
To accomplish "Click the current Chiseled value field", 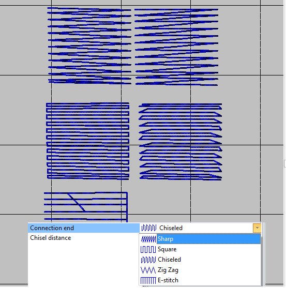I will 196,228.
